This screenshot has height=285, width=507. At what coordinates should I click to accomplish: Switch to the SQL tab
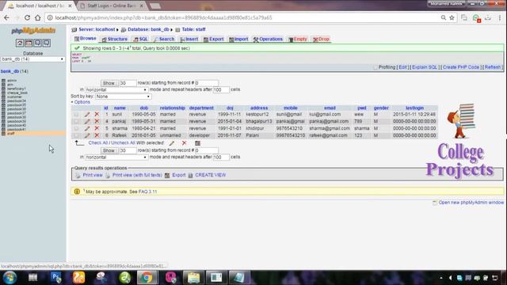[141, 39]
